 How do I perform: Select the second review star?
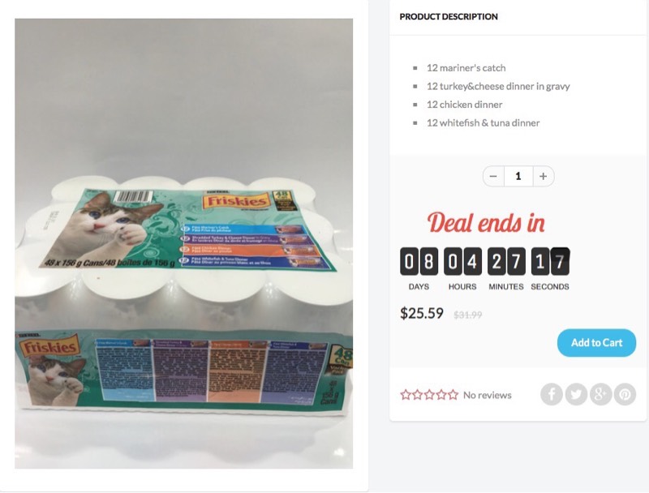point(418,395)
